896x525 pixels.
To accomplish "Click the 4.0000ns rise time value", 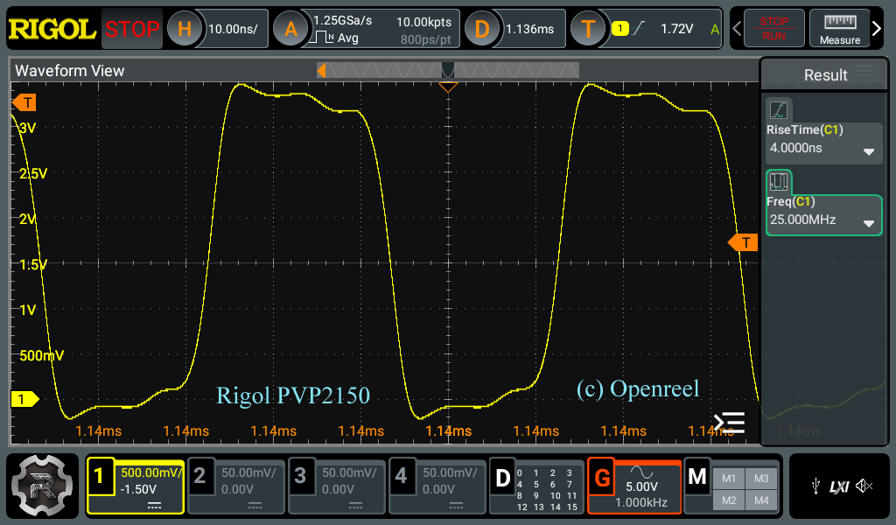I will click(x=795, y=148).
